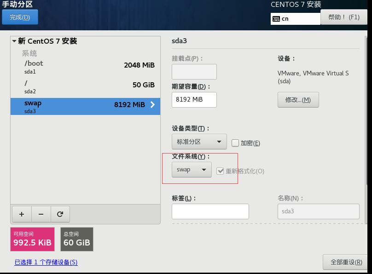This screenshot has width=372, height=274.
Task: Click the 挂载点 mount point field
Action: (194, 72)
